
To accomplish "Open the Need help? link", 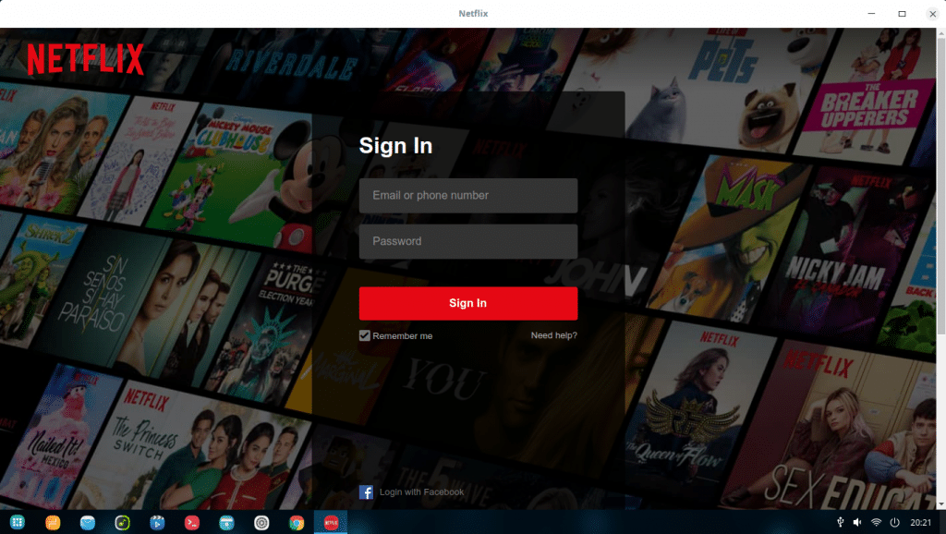I will coord(554,335).
